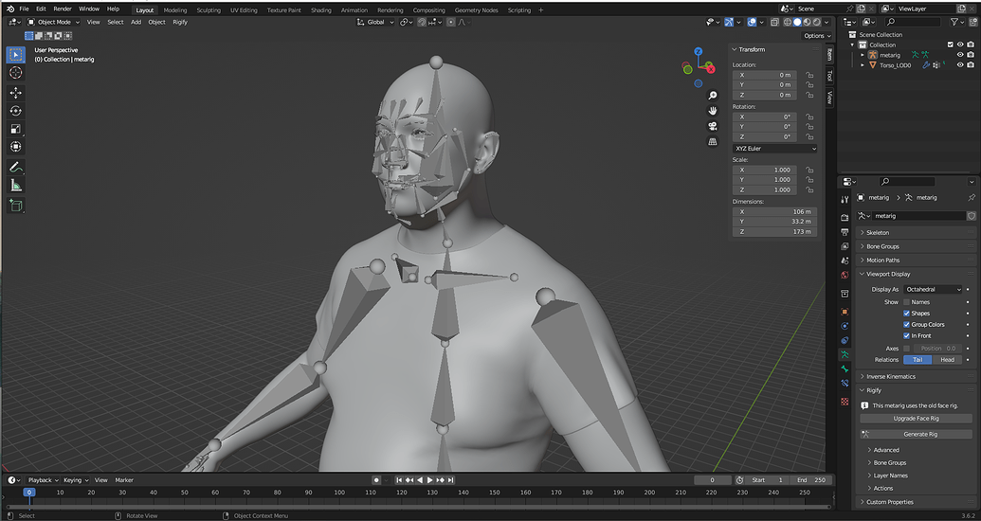Image resolution: width=981 pixels, height=521 pixels.
Task: Open the File menu
Action: [24, 9]
